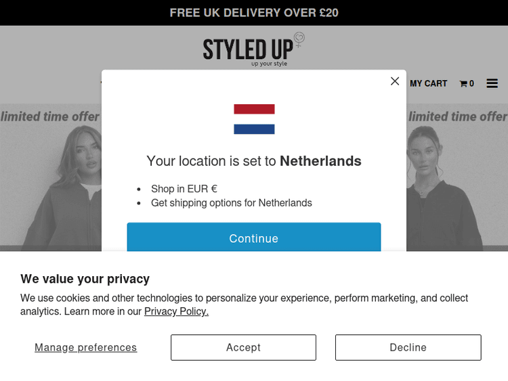Click the right model banner image
This screenshot has width=508, height=381.
tap(447, 189)
